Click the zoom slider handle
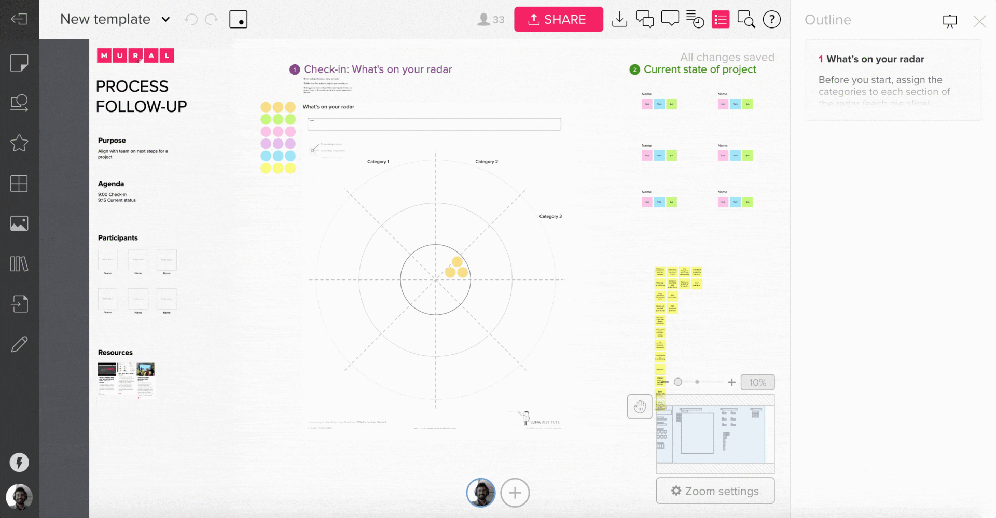The width and height of the screenshot is (996, 518). click(678, 382)
